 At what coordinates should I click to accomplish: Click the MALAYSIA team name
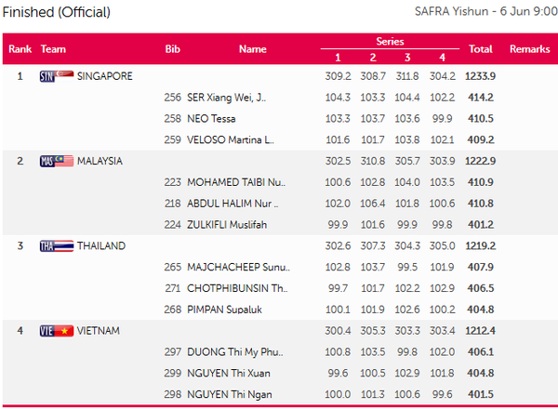click(x=100, y=161)
